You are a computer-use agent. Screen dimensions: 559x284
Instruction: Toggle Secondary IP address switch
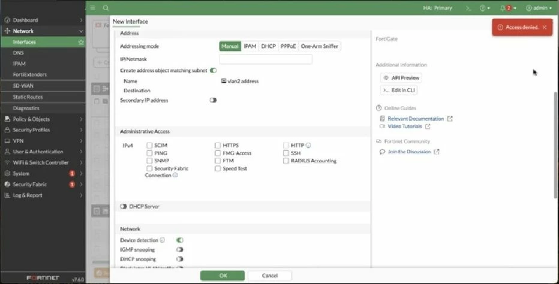213,101
